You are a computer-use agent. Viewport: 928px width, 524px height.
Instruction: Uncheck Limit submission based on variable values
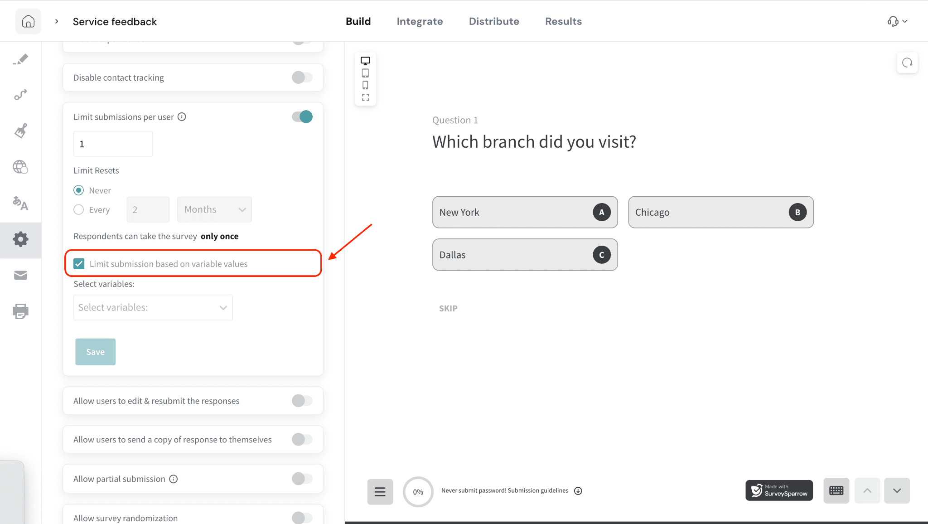[x=79, y=264]
